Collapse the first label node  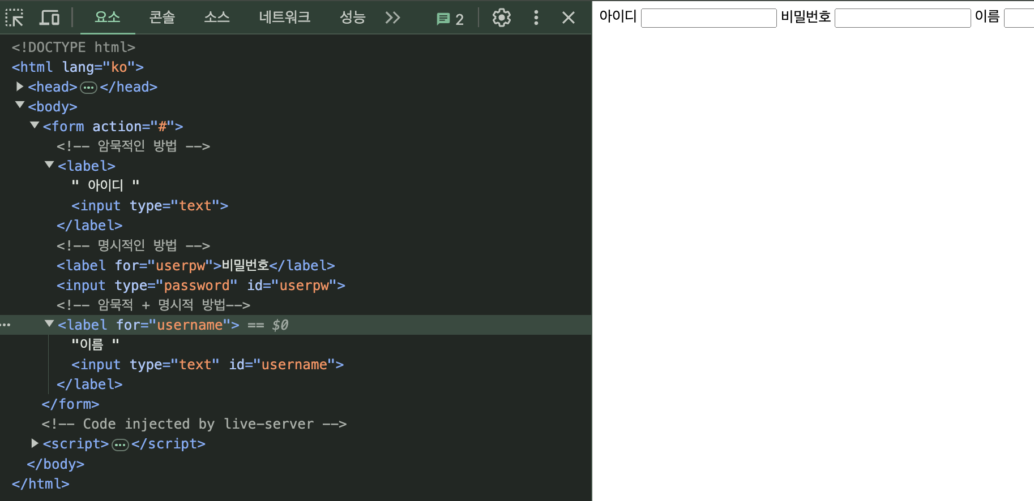click(49, 165)
